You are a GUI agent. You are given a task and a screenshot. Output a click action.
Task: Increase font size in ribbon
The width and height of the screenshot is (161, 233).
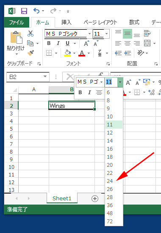click(x=86, y=43)
